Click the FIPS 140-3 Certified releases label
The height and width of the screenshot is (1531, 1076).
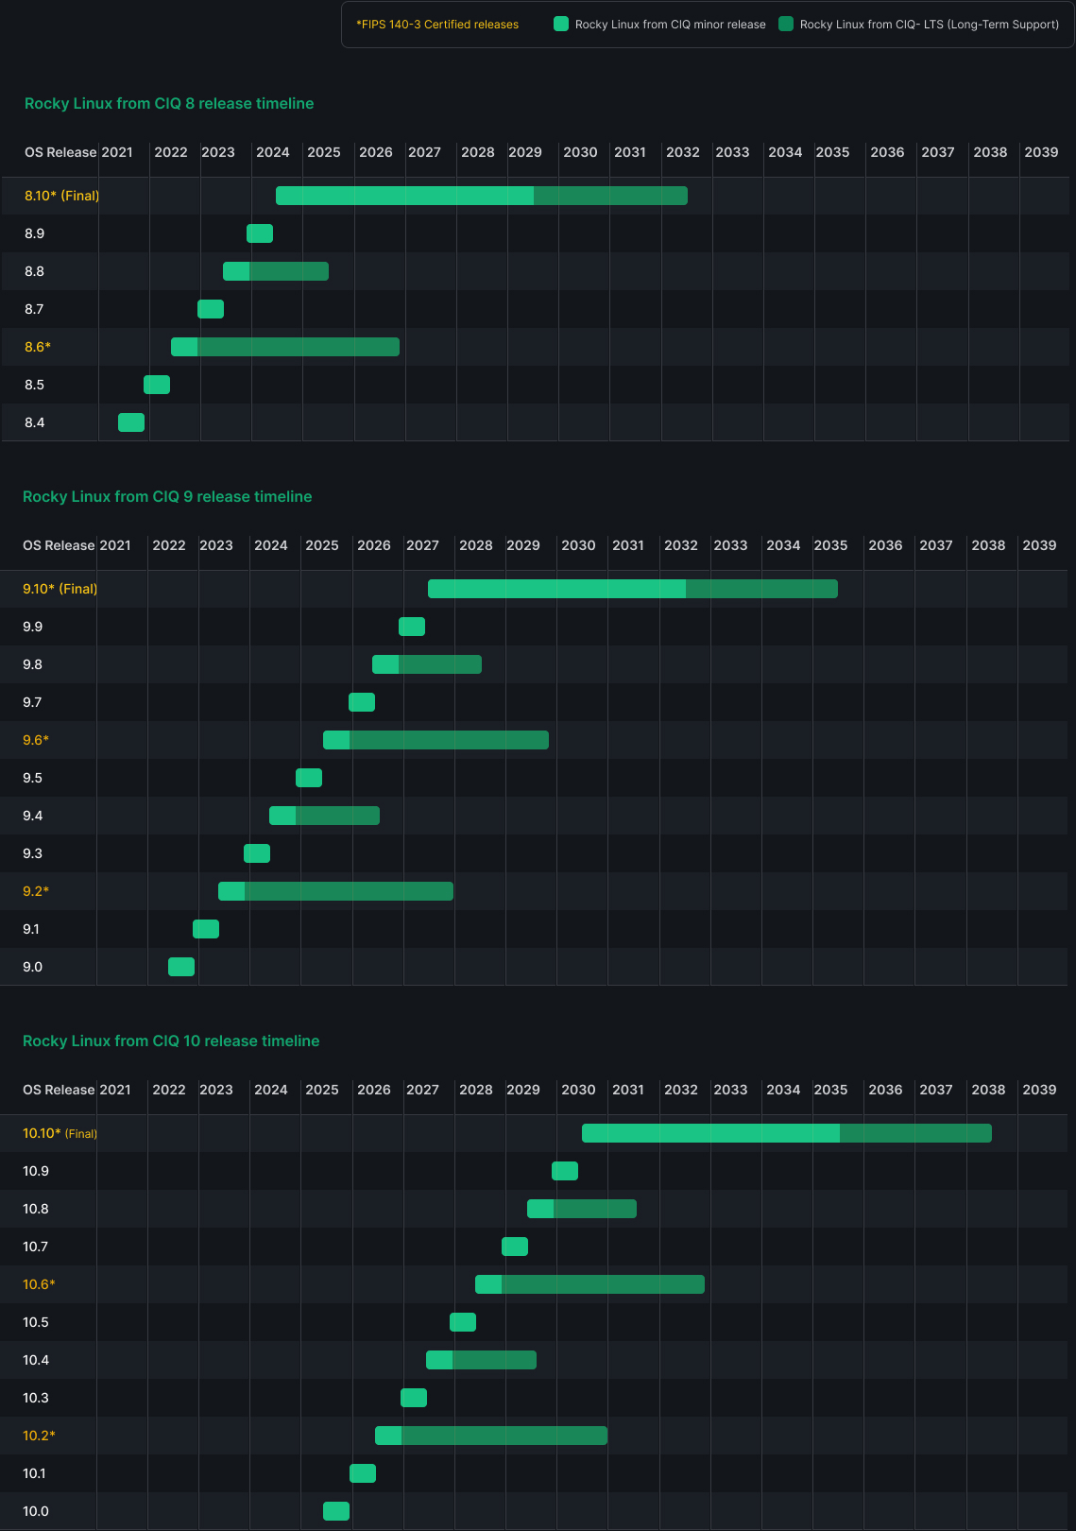(x=437, y=25)
